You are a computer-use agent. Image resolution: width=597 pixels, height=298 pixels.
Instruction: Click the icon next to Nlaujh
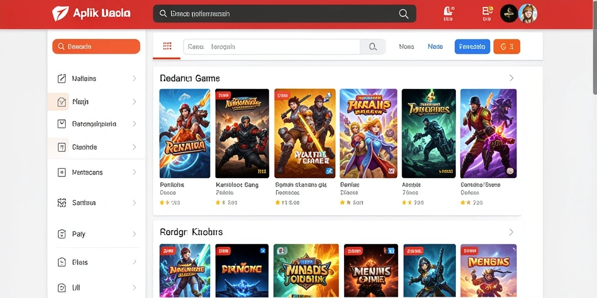[x=62, y=102]
